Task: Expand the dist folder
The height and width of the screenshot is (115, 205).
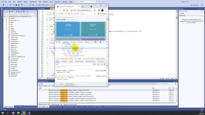Action: (6, 24)
